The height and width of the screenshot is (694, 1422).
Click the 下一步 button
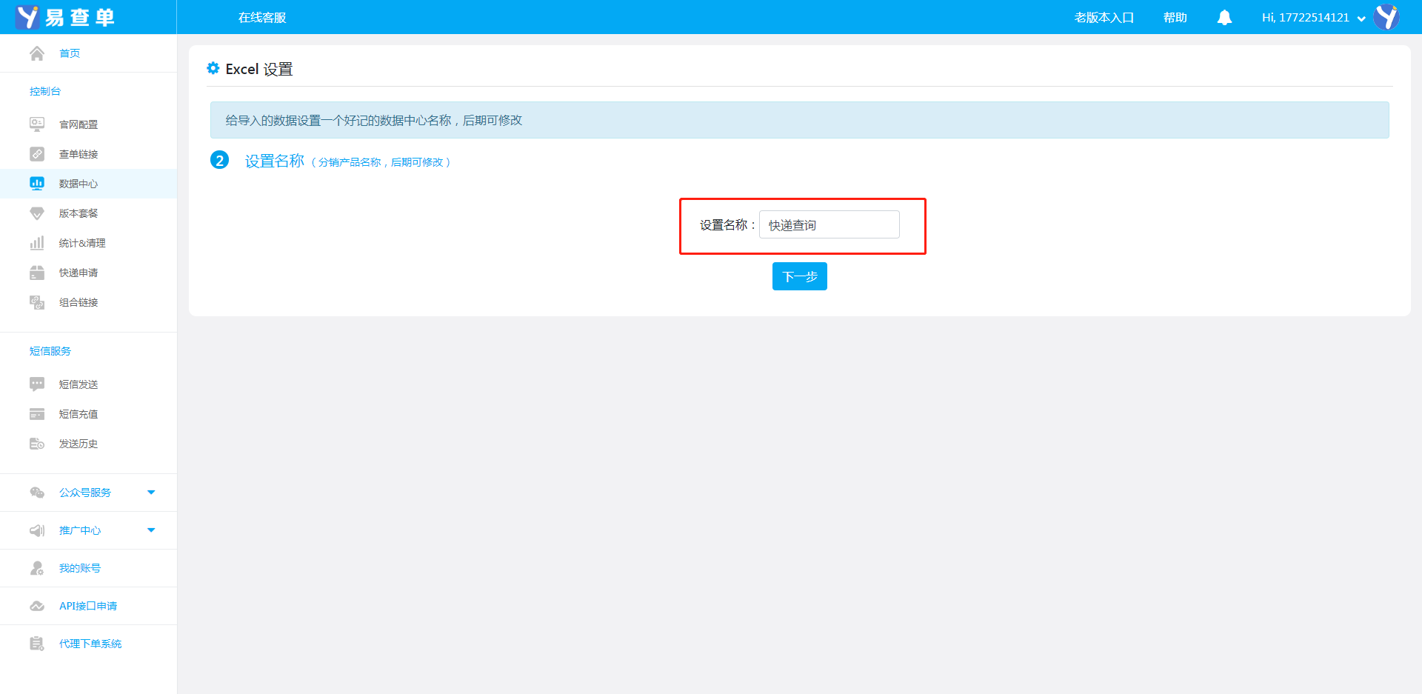799,276
